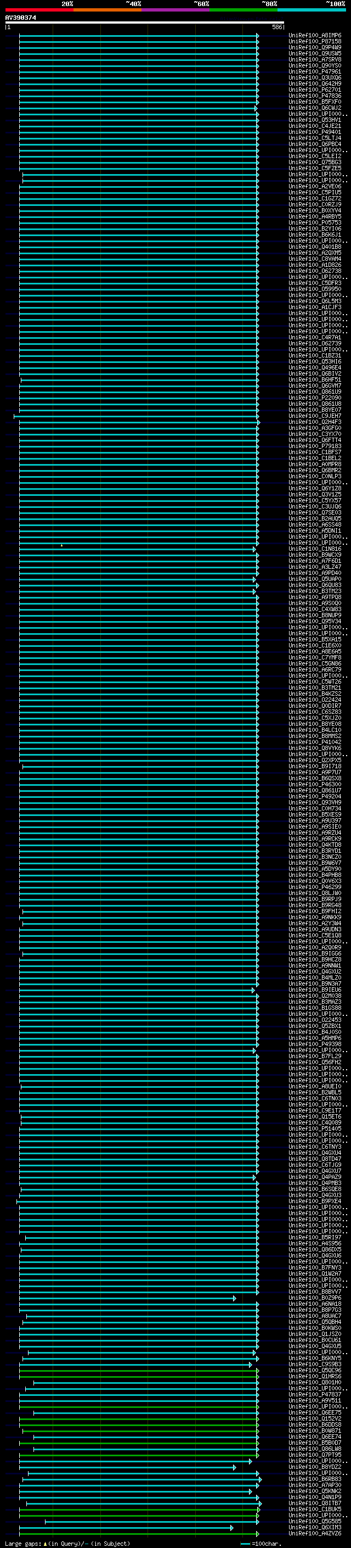Click the UniRef100_C1N816 hit label

point(315,549)
